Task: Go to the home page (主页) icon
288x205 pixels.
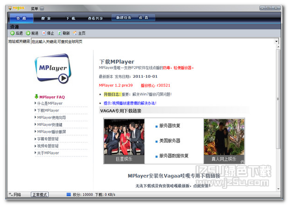Action: pyautogui.click(x=75, y=33)
